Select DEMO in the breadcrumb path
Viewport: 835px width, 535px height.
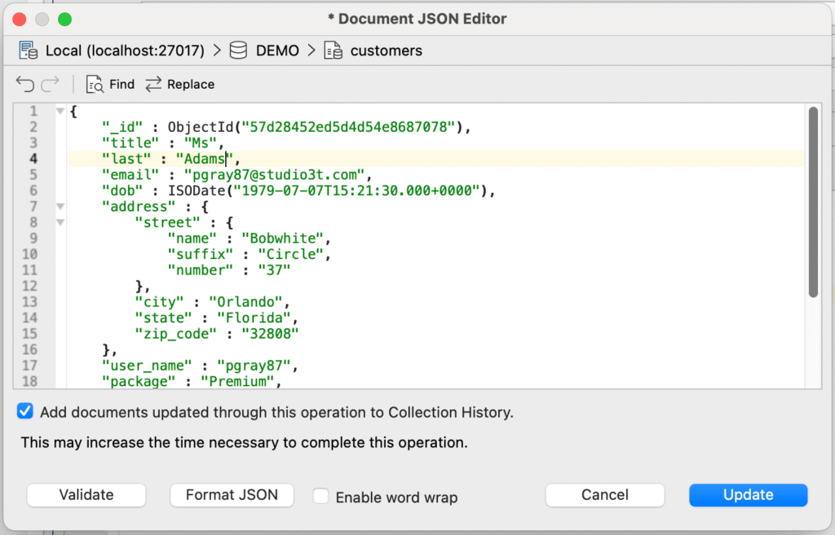[x=277, y=50]
